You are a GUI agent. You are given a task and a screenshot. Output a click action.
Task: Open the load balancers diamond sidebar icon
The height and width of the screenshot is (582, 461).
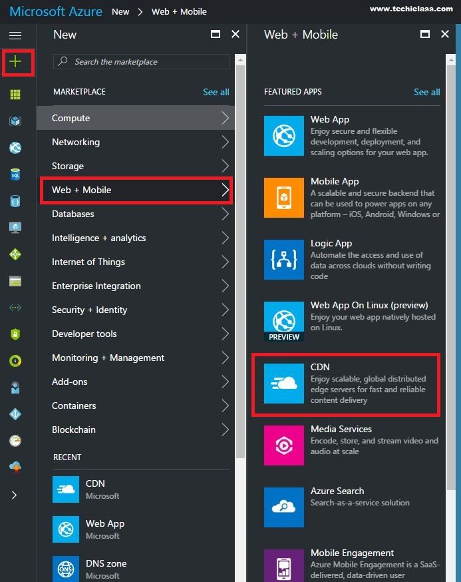pyautogui.click(x=15, y=254)
